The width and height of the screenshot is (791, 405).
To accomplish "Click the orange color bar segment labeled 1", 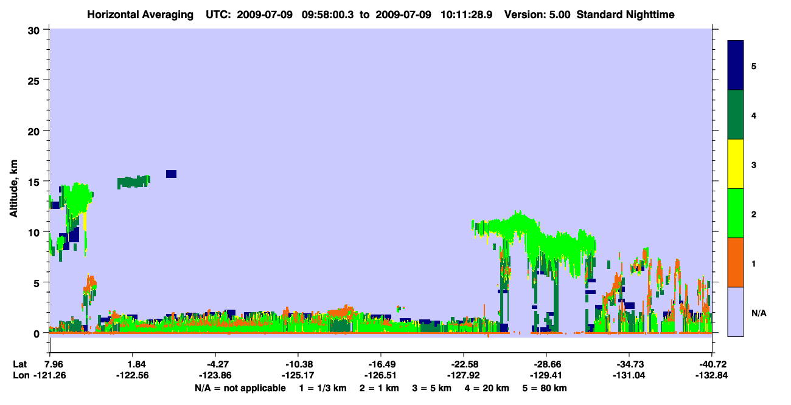I will pos(736,262).
